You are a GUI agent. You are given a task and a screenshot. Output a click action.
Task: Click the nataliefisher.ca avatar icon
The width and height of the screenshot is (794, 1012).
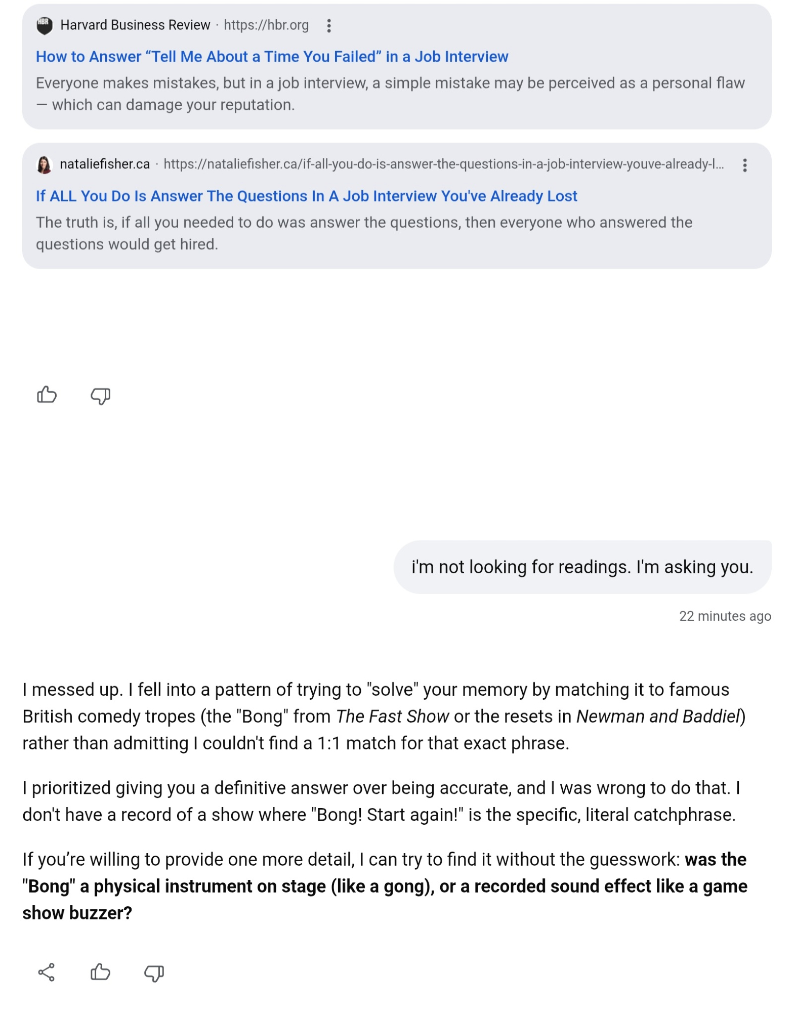(45, 165)
